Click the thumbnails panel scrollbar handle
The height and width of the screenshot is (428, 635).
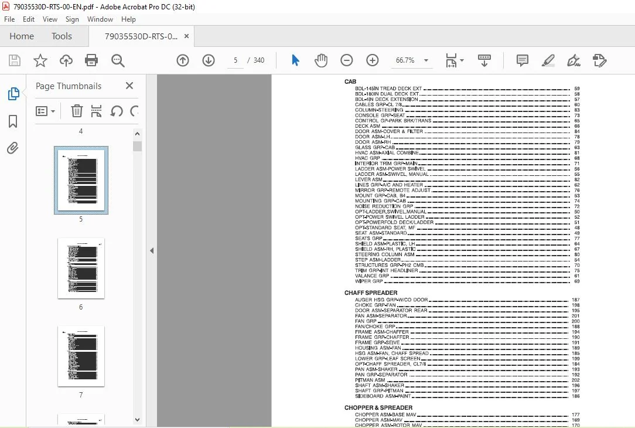pyautogui.click(x=137, y=146)
